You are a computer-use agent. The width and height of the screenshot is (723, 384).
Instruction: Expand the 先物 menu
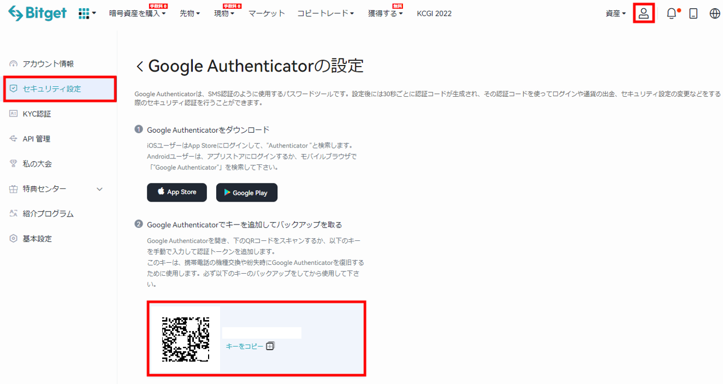click(x=190, y=14)
